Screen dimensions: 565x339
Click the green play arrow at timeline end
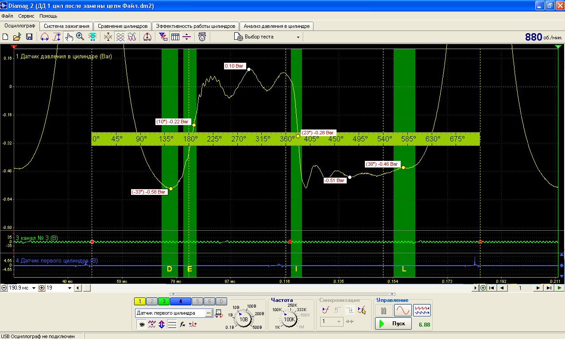pos(559,288)
